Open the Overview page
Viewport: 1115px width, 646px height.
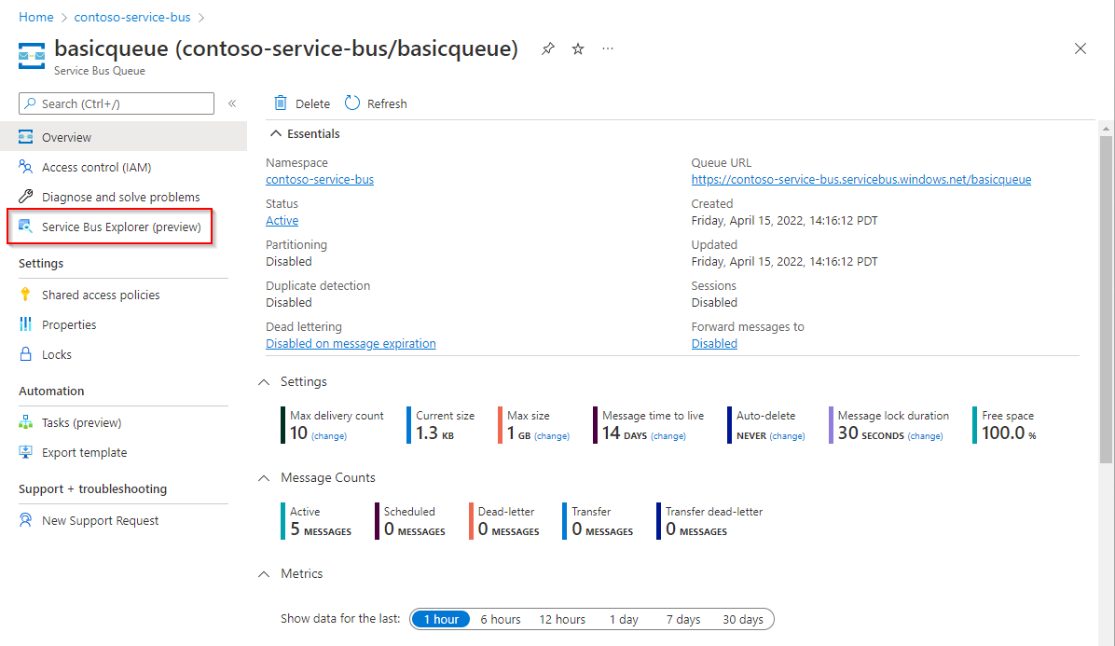click(124, 136)
